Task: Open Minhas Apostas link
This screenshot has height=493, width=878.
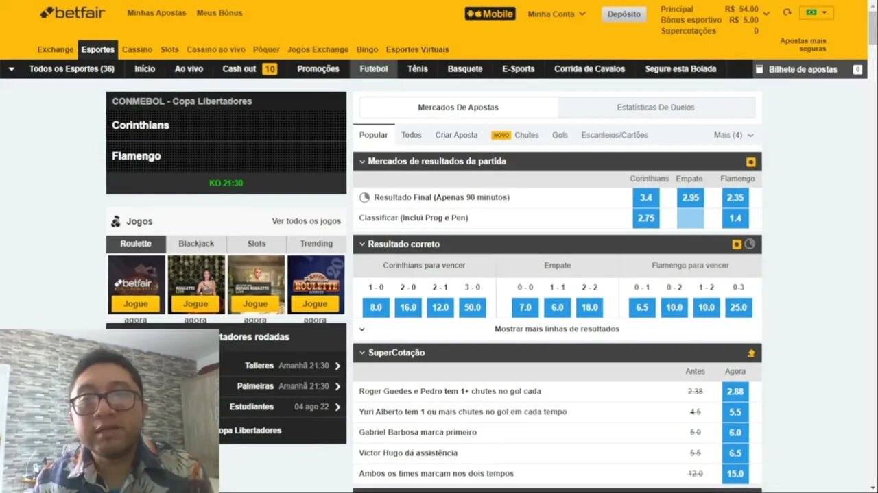Action: [x=156, y=13]
